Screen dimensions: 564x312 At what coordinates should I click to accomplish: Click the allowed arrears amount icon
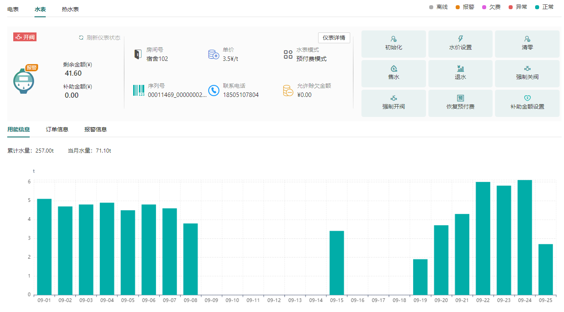[288, 91]
